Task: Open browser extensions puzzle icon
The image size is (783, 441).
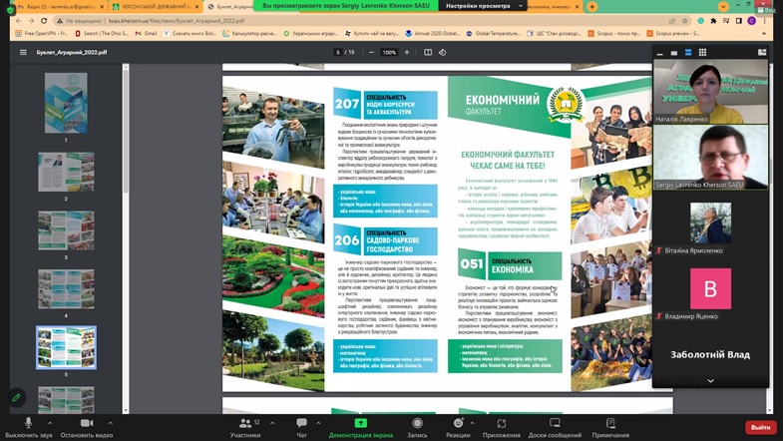Action: (x=713, y=21)
